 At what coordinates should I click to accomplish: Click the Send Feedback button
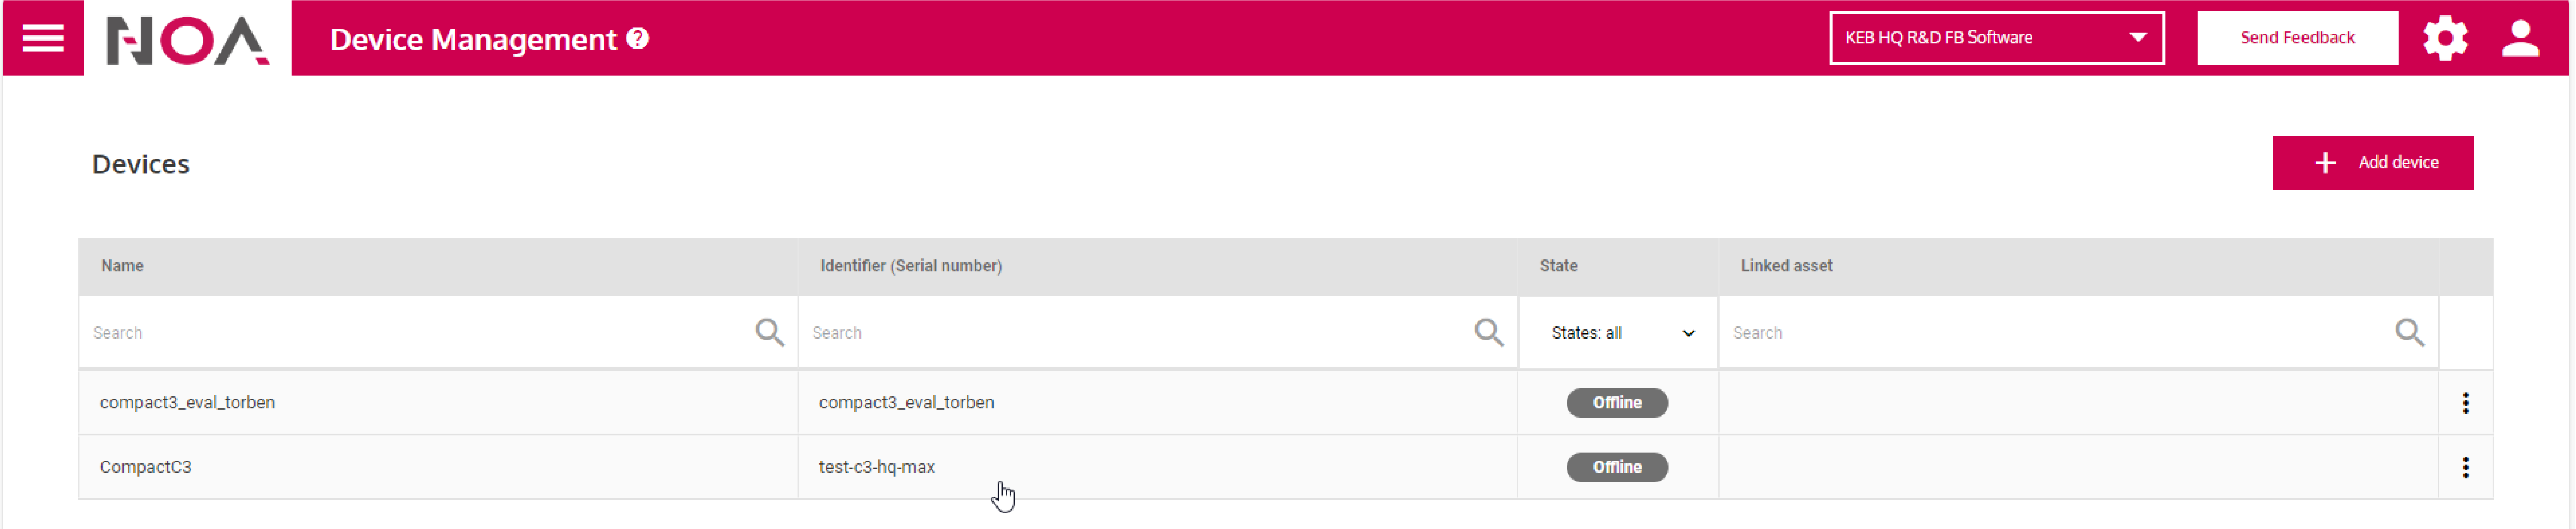click(x=2297, y=38)
